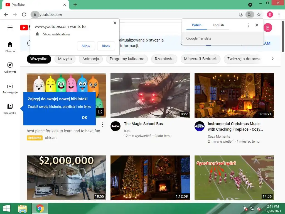The width and height of the screenshot is (285, 214).
Task: Select the Minecraft Bedrock chip
Action: click(200, 59)
